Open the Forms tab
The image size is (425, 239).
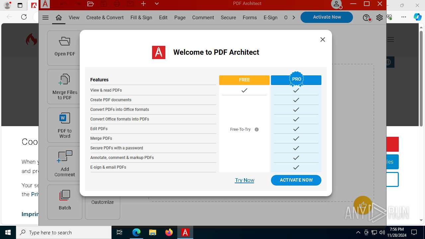tap(250, 18)
